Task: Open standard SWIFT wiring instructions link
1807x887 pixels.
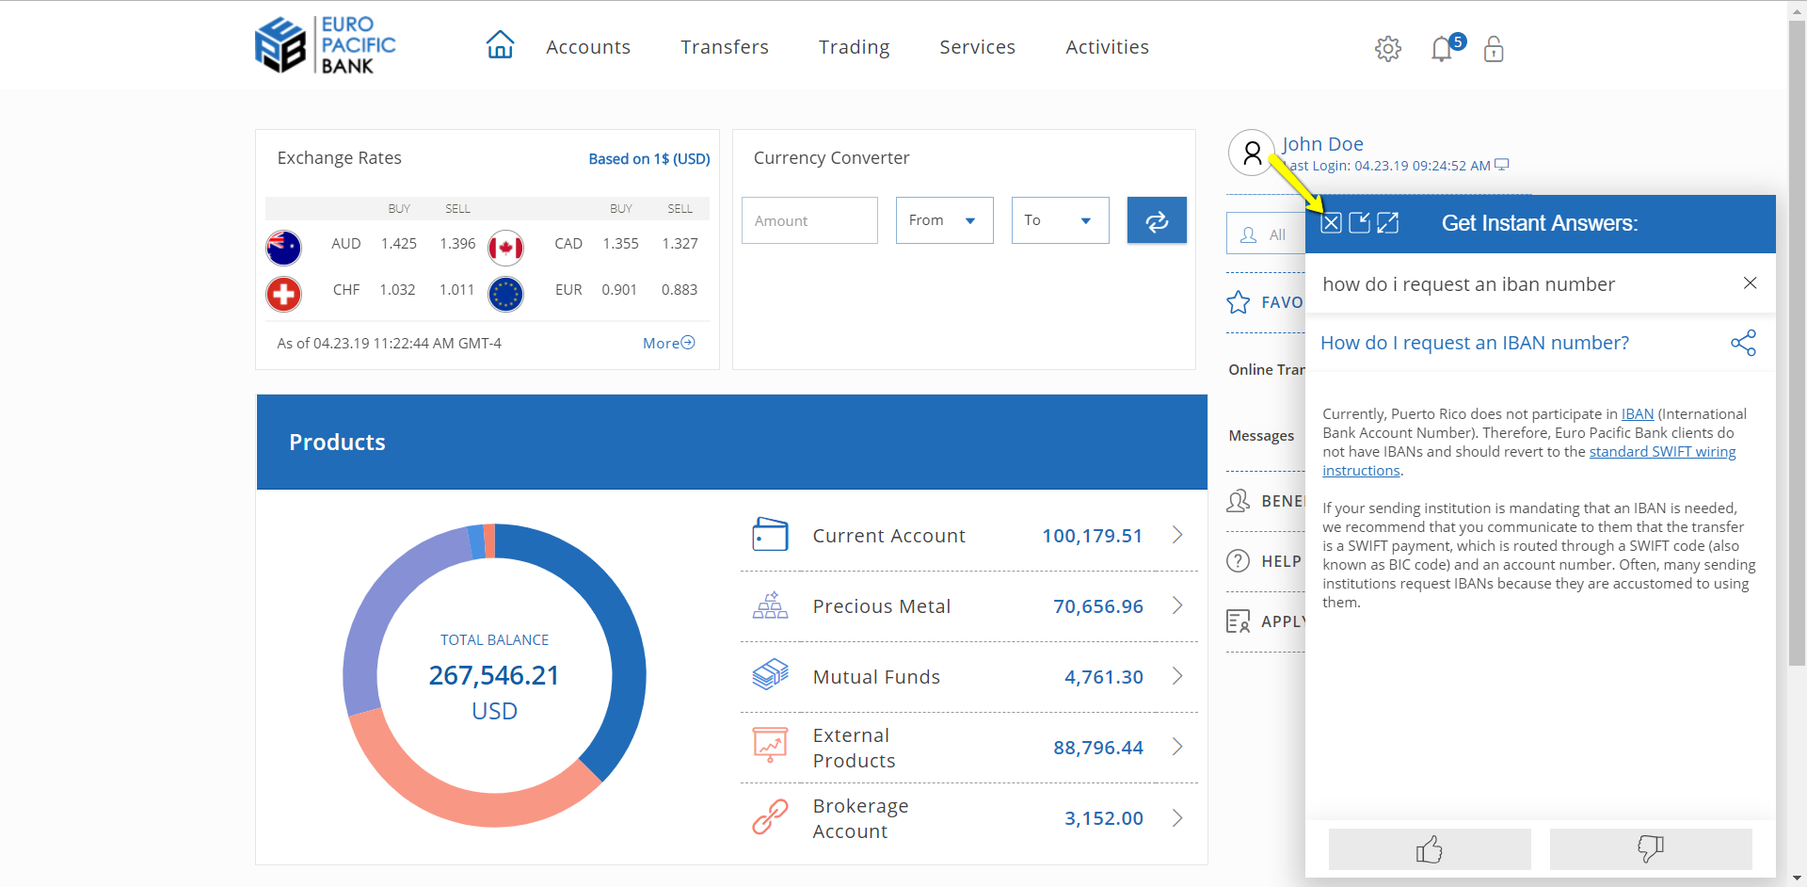Action: point(1662,452)
